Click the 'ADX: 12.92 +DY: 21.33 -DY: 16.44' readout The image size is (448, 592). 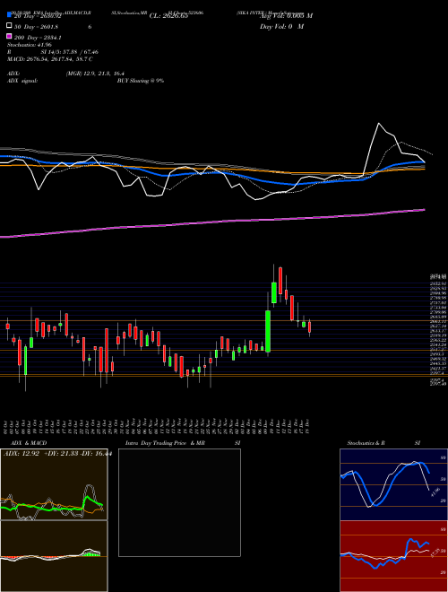(57, 454)
